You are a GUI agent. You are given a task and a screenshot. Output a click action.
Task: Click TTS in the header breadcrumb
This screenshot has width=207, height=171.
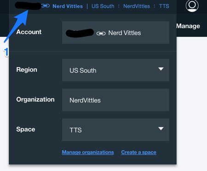pos(164,6)
